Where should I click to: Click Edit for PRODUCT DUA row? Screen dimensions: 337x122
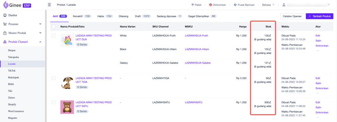click(x=318, y=36)
